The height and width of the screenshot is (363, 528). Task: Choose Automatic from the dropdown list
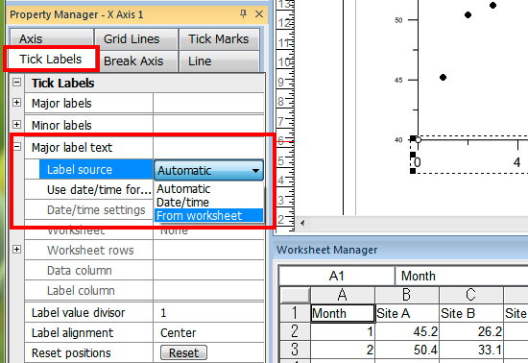pos(208,189)
